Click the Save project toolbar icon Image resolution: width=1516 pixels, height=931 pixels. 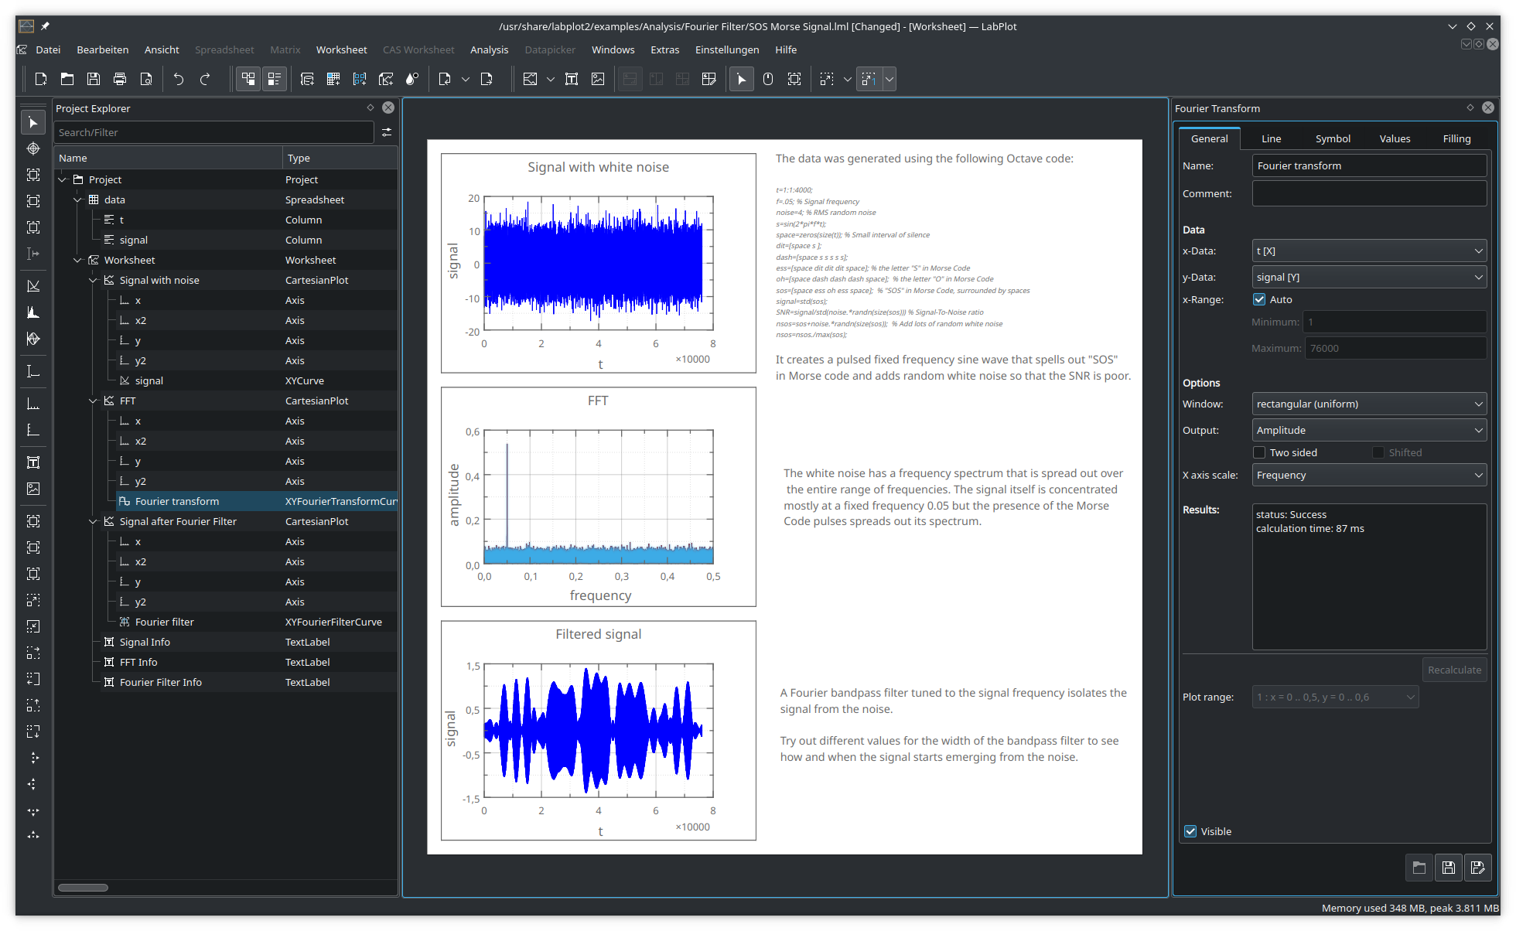coord(94,79)
